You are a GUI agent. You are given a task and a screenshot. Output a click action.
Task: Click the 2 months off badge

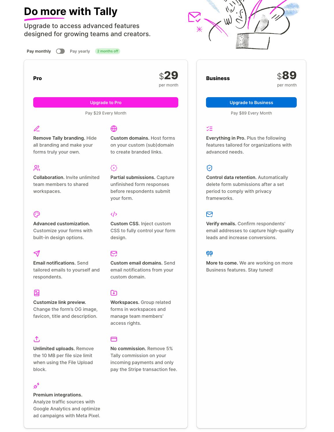108,51
